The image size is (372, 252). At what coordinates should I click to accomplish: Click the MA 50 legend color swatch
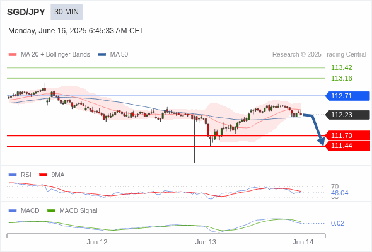point(102,55)
